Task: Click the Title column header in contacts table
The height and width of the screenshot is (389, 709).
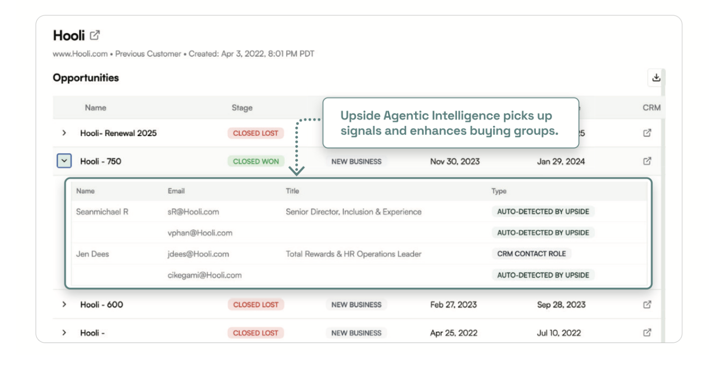Action: pyautogui.click(x=292, y=191)
